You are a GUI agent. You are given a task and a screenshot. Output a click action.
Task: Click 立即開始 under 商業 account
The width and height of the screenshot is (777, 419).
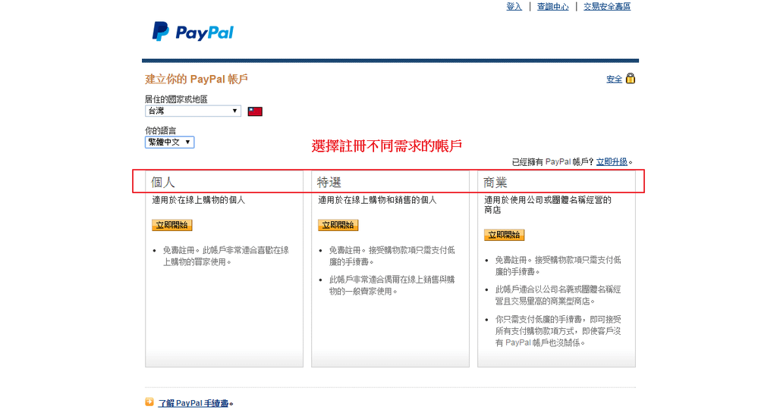click(504, 235)
